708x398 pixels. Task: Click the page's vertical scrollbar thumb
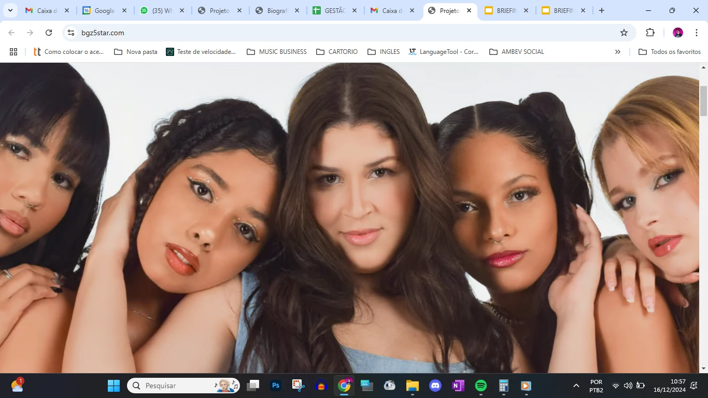click(x=703, y=101)
